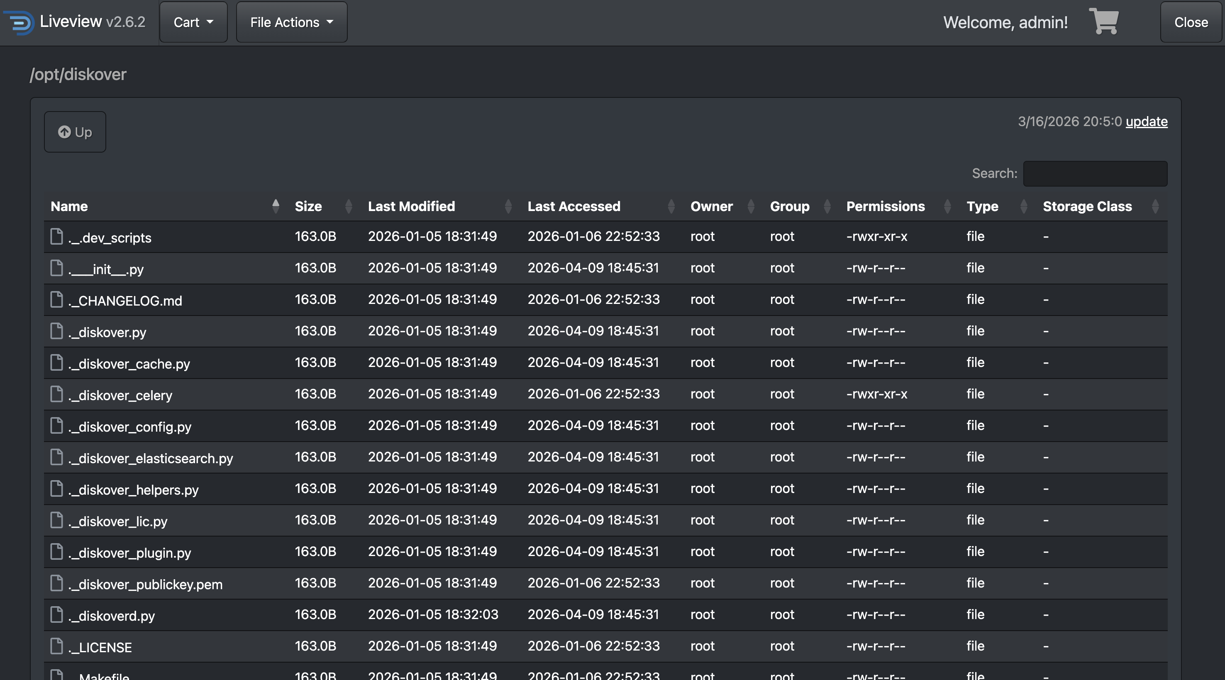Click the Liveview v2.6.2 title
The image size is (1225, 680).
(x=92, y=22)
